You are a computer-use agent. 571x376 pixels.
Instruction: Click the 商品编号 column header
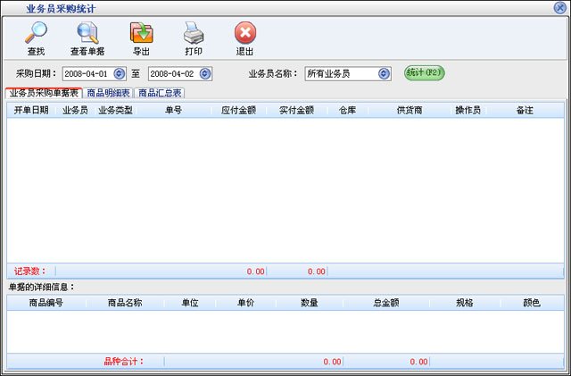[x=46, y=303]
